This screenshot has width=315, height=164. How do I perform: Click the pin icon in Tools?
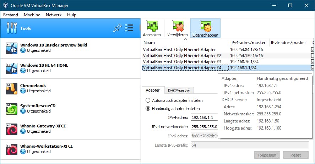117,28
